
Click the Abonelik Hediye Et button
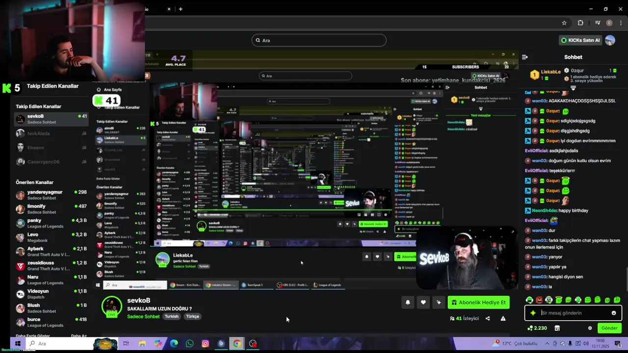coord(478,303)
